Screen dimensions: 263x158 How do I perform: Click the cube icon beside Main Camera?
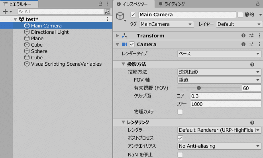[x=27, y=25]
